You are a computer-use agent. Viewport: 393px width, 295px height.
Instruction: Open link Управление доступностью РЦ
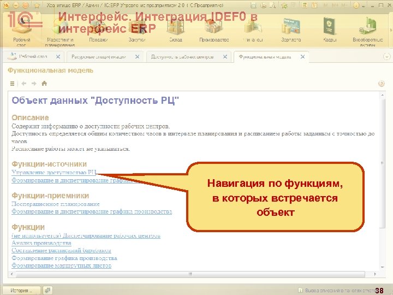coord(54,173)
